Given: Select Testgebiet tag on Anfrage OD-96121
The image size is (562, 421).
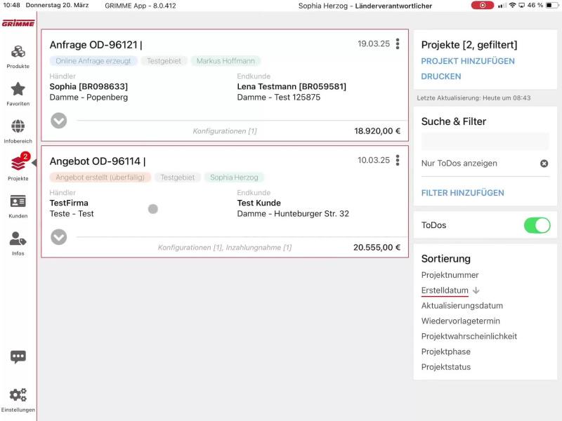Looking at the screenshot, I should pos(164,61).
